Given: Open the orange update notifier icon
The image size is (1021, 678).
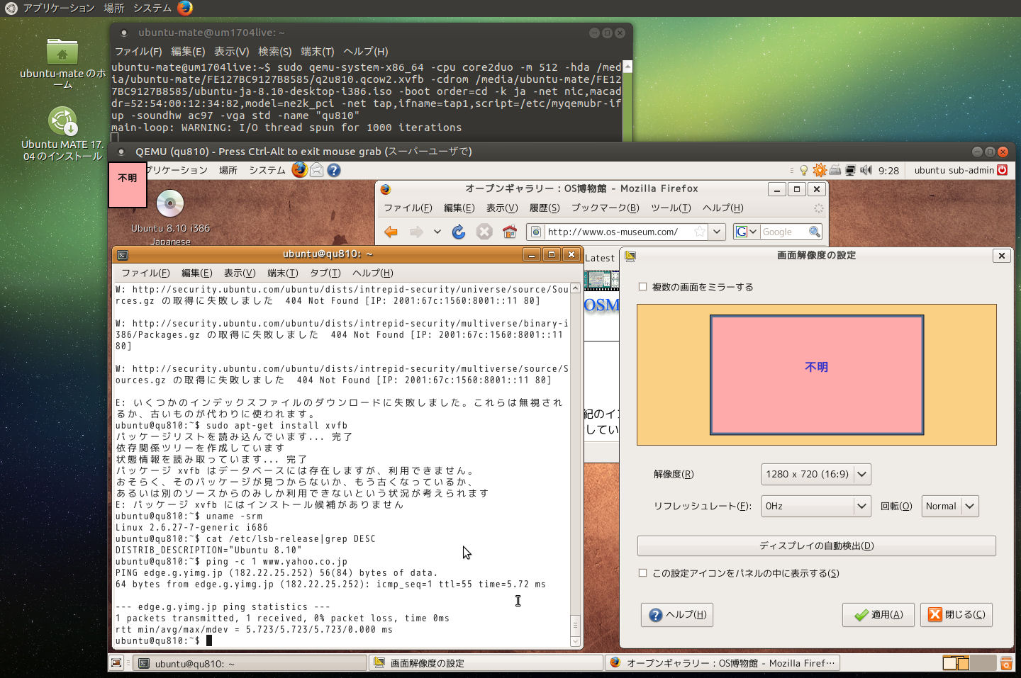Looking at the screenshot, I should point(820,170).
